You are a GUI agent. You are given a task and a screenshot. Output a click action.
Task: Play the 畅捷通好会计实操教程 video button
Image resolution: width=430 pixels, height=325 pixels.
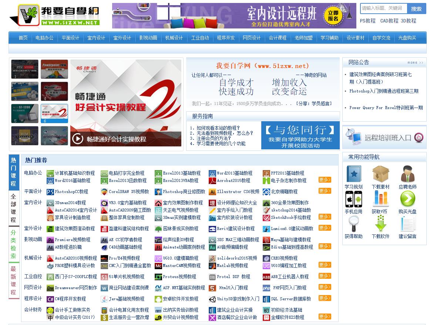point(78,139)
